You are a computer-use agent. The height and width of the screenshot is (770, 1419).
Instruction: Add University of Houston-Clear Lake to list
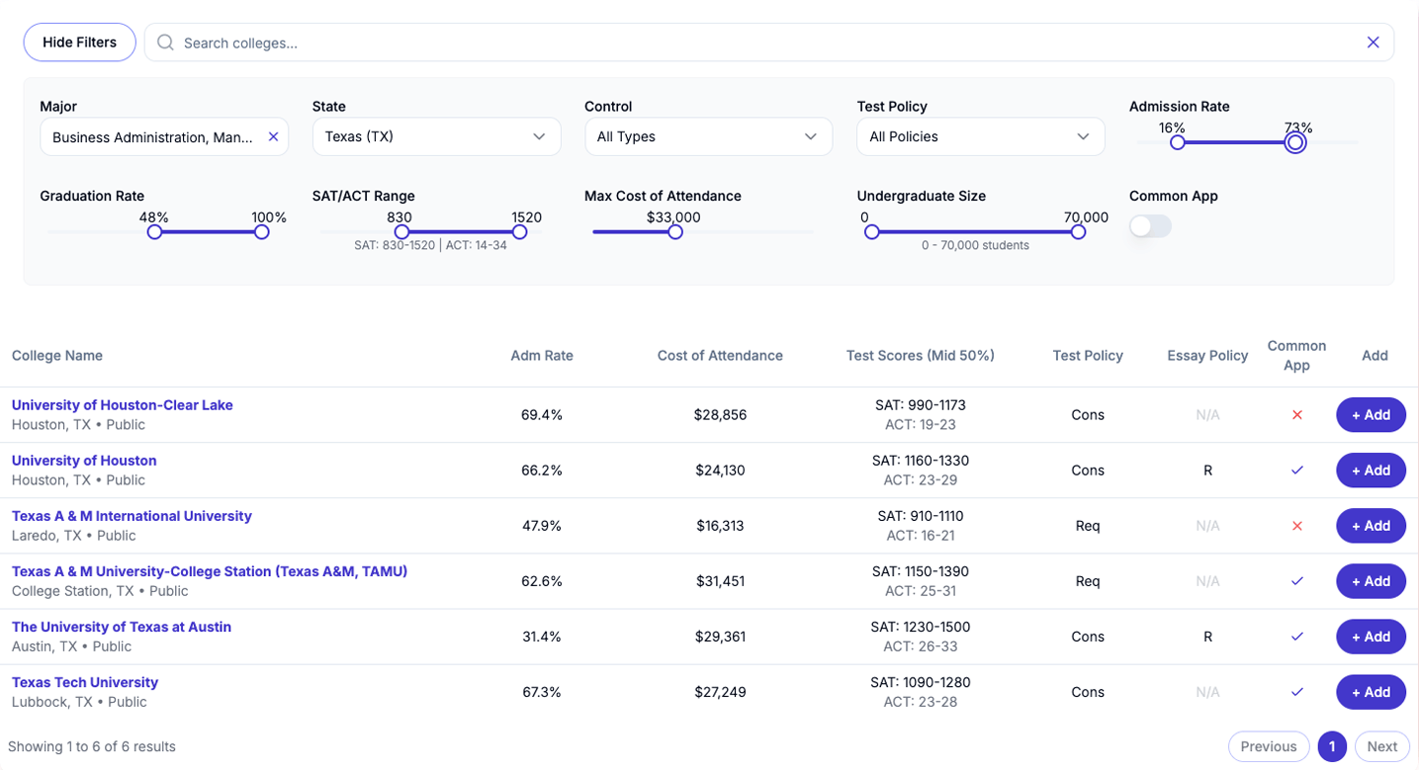(1371, 415)
